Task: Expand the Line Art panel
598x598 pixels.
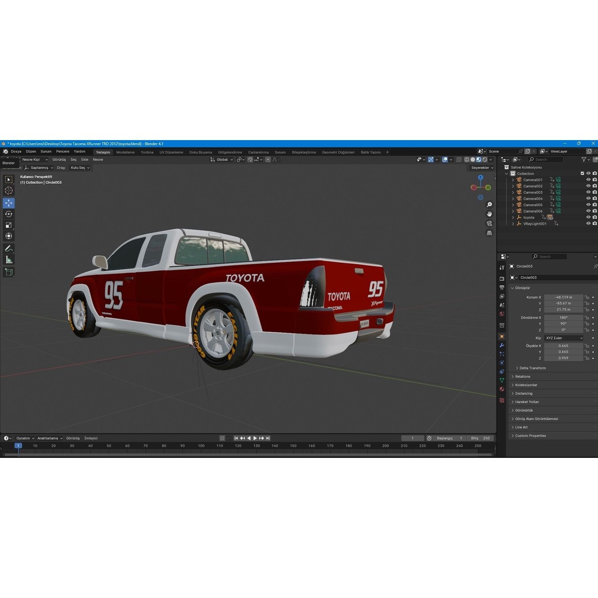Action: pos(521,427)
